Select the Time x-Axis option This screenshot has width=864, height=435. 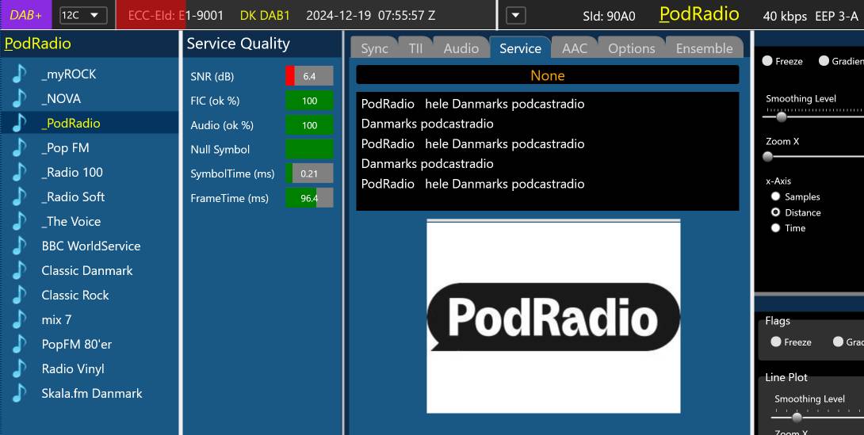coord(776,228)
